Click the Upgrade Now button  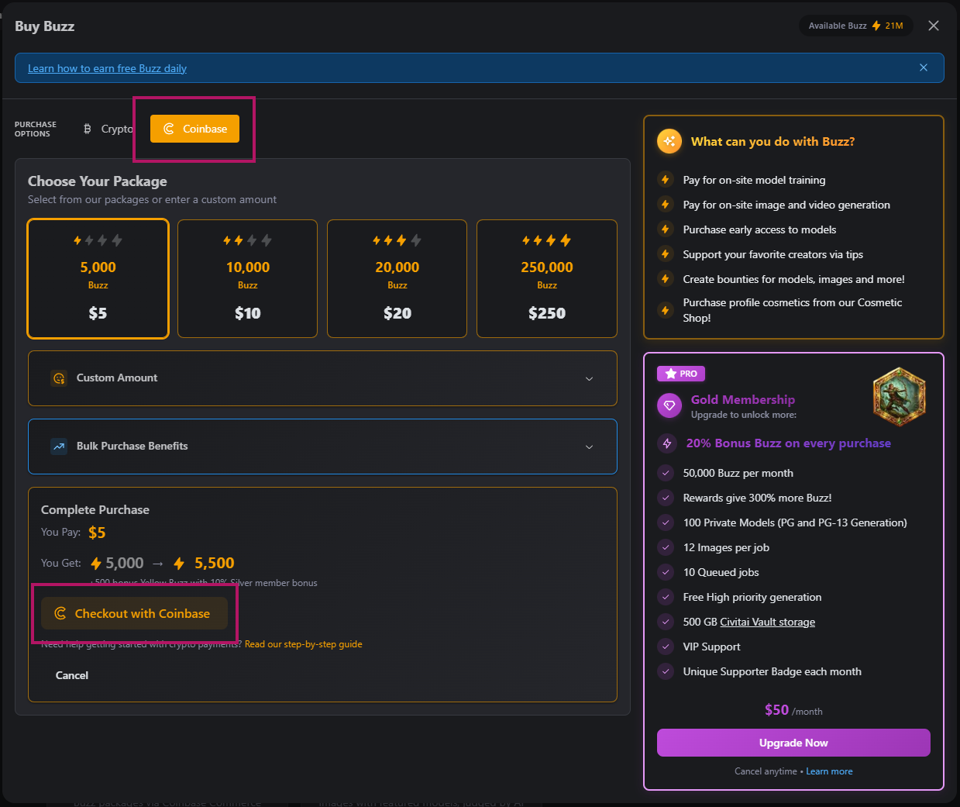(x=793, y=743)
